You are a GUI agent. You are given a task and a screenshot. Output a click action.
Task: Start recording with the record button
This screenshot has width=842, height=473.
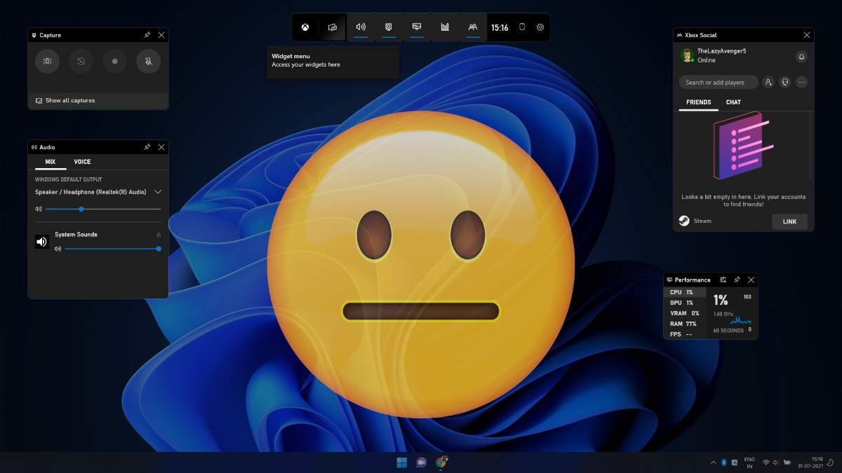114,61
